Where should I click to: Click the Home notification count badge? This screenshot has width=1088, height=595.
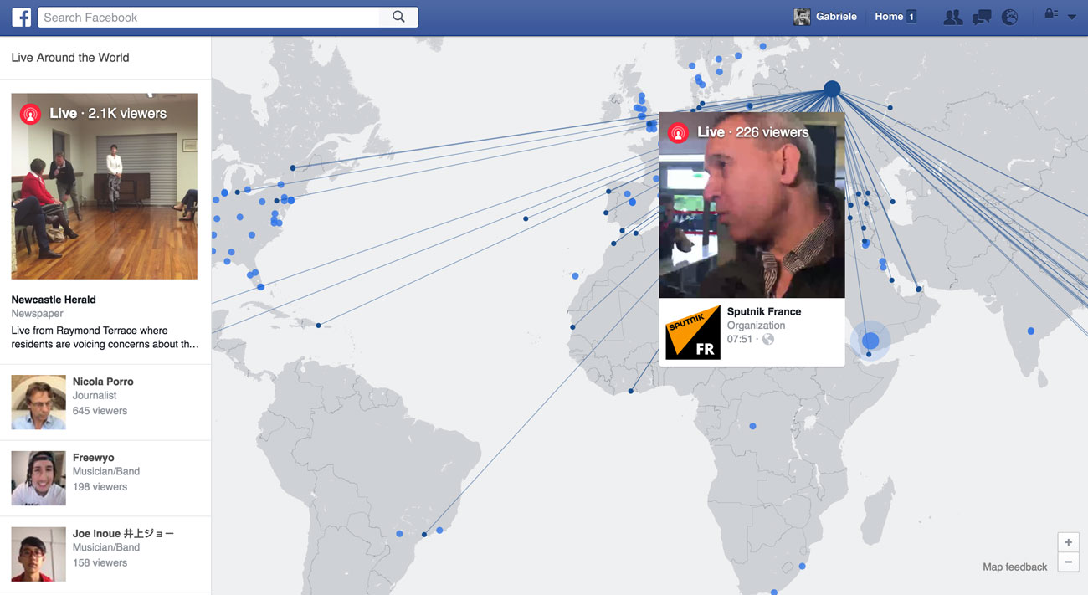point(911,17)
